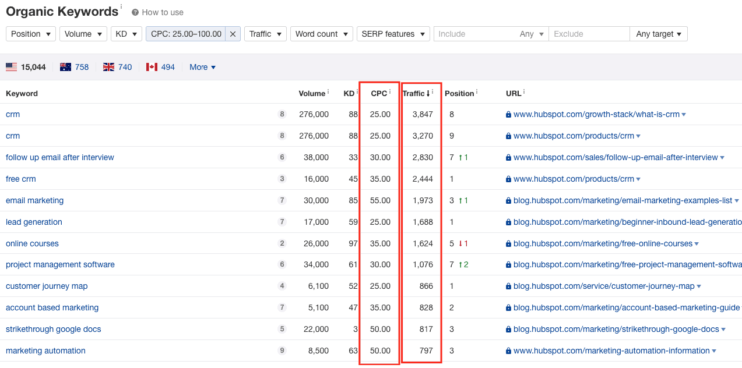Open the customer journey map keyword link
Screen dimensions: 742x368
pyautogui.click(x=47, y=286)
